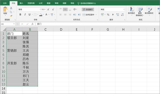
Task: Expand the 粘贴 paste options arrow
Action: [x=5, y=15]
